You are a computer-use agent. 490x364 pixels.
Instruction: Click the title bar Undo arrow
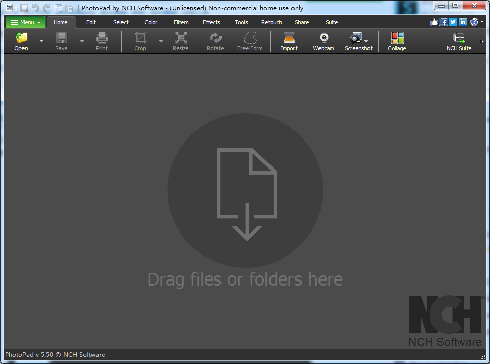pos(35,8)
